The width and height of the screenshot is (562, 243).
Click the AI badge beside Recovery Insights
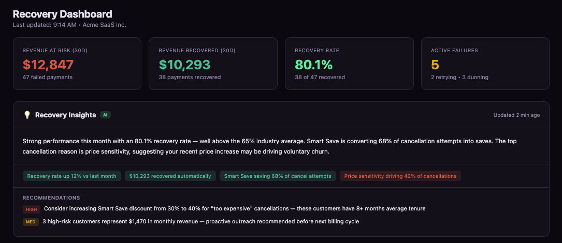[x=106, y=115]
